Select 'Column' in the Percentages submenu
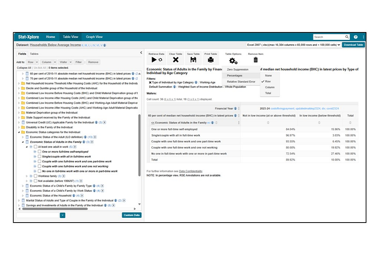379x253 pixels. click(x=270, y=87)
